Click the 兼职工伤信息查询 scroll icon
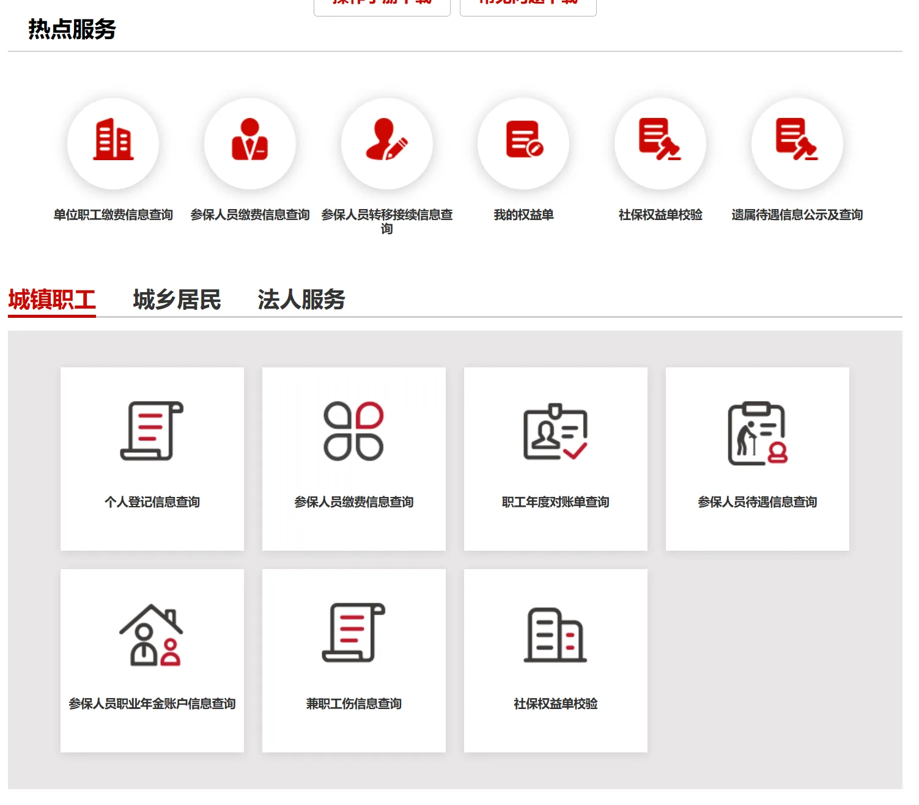919x805 pixels. click(x=353, y=633)
